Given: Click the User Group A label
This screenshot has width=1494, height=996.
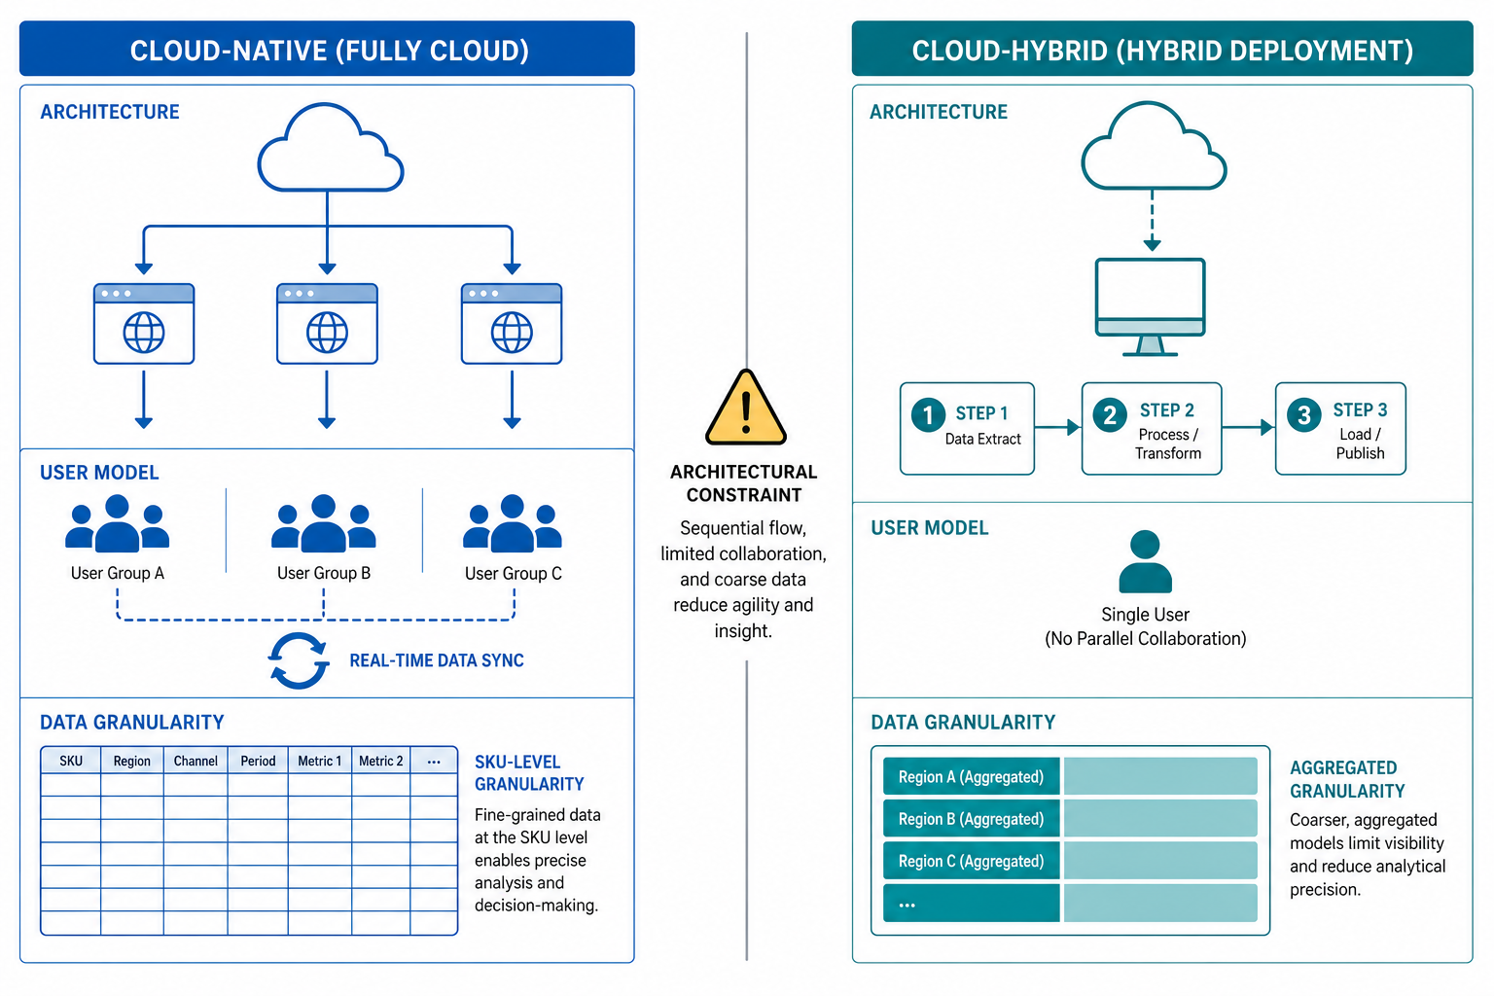Looking at the screenshot, I should pos(118,573).
